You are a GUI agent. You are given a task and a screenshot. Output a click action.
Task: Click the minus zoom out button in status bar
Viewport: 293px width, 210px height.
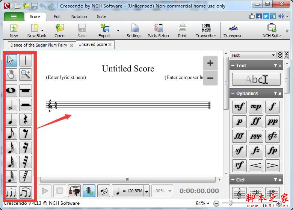coord(216,203)
